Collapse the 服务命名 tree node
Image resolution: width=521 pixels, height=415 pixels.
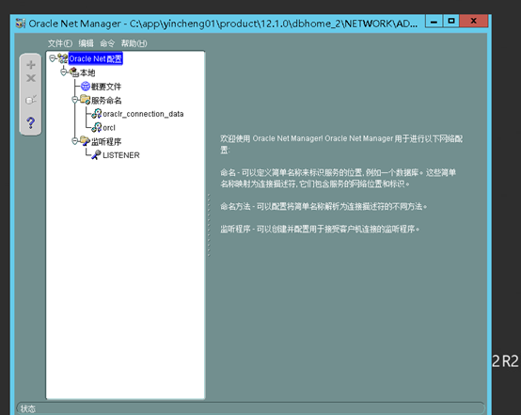click(74, 100)
